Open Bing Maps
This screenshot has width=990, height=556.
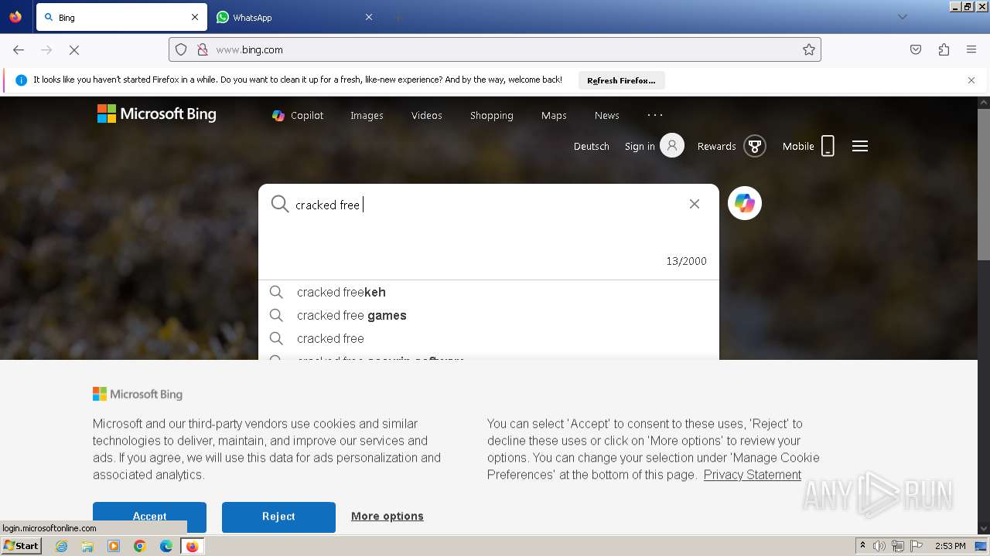554,115
